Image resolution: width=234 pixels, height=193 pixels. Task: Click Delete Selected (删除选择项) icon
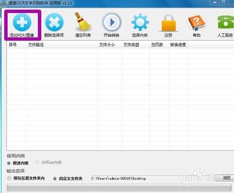(x=54, y=22)
